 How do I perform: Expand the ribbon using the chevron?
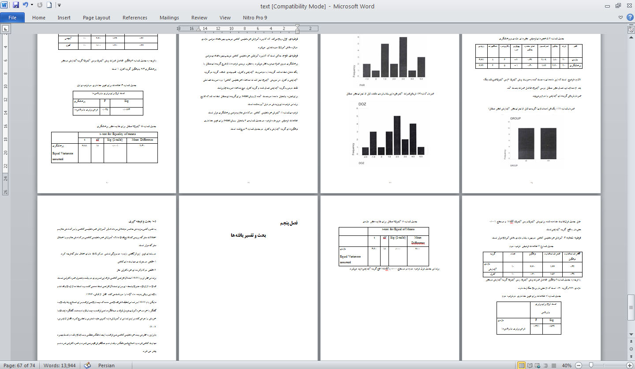pos(621,18)
